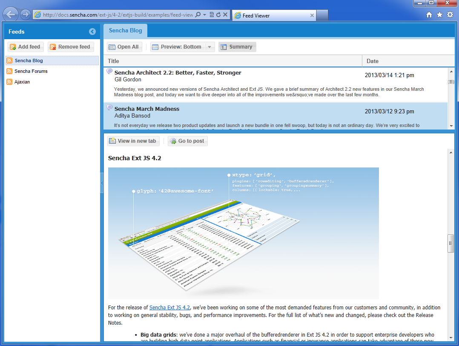Click View in new tab
Screen dimensions: 459x346
pyautogui.click(x=134, y=141)
